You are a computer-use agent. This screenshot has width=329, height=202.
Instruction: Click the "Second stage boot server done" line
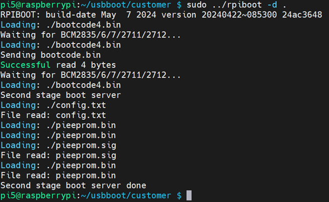[73, 185]
